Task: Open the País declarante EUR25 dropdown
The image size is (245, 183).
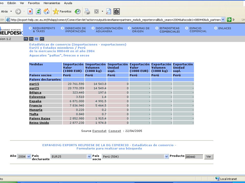Action: [71, 157]
